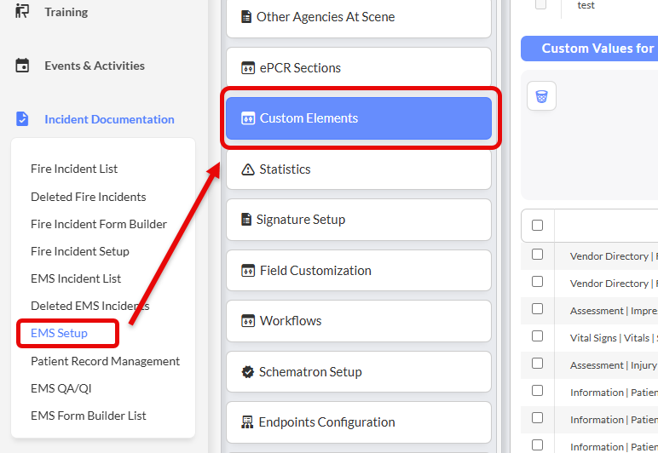Open the Custom Elements tab
Viewport: 658px width, 453px height.
pos(359,118)
